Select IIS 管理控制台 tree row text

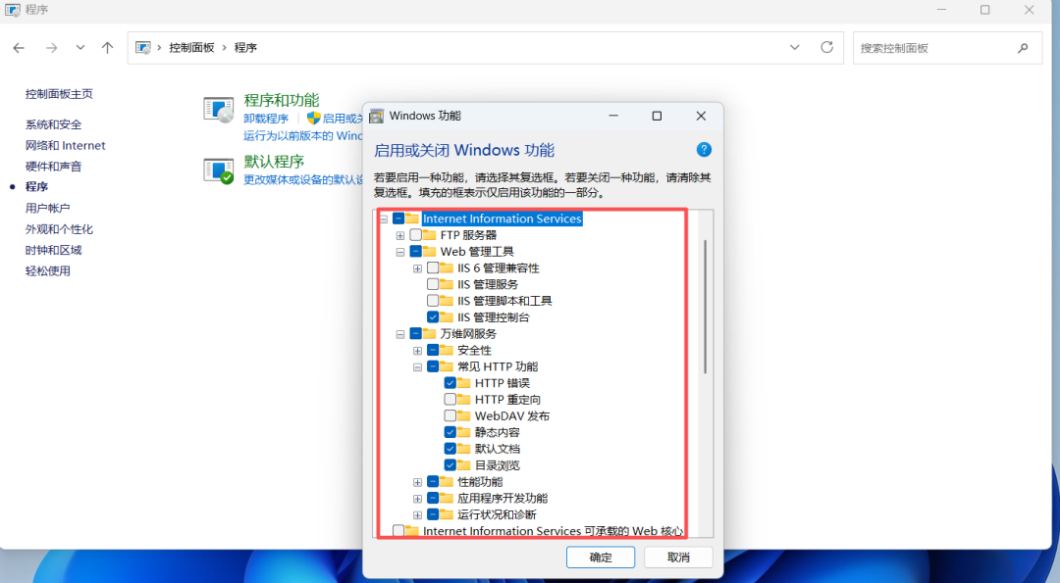(x=494, y=317)
